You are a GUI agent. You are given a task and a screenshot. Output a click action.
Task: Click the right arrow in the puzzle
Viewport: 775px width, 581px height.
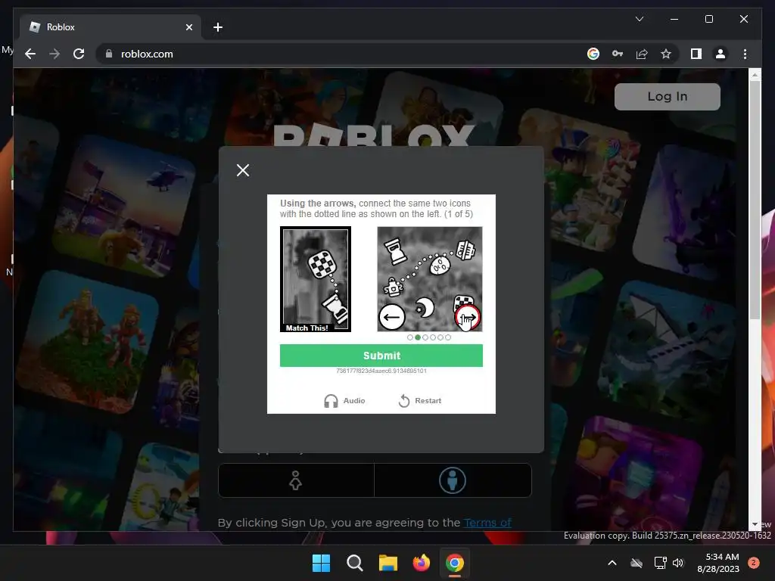pos(467,317)
